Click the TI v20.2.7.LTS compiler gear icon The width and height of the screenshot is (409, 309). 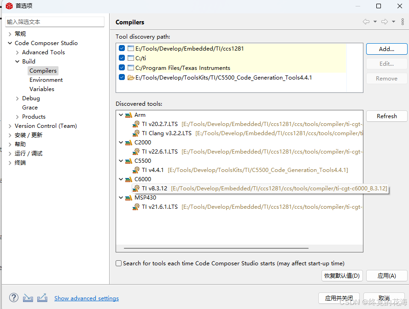click(136, 124)
